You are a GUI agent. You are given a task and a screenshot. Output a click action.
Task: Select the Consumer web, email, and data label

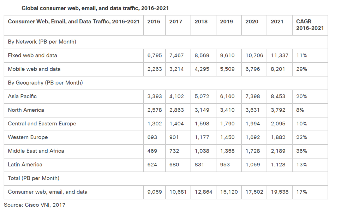tap(48, 192)
